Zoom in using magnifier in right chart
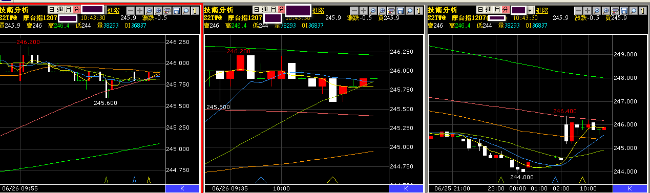Viewport: 650px width, 193px height. pos(606,10)
